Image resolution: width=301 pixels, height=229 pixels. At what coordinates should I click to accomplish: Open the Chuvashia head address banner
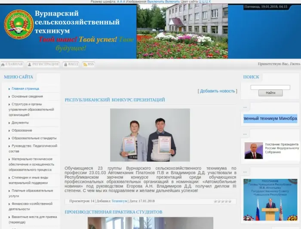coord(270,199)
